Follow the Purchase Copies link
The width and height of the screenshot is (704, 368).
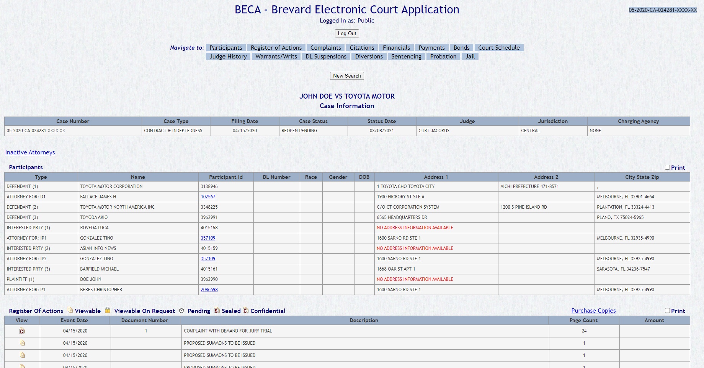pyautogui.click(x=593, y=311)
